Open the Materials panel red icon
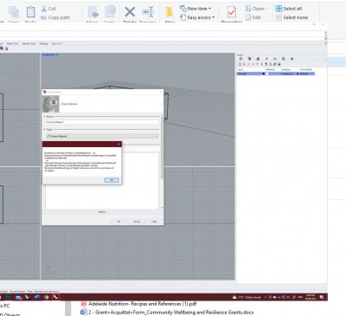 click(249, 59)
